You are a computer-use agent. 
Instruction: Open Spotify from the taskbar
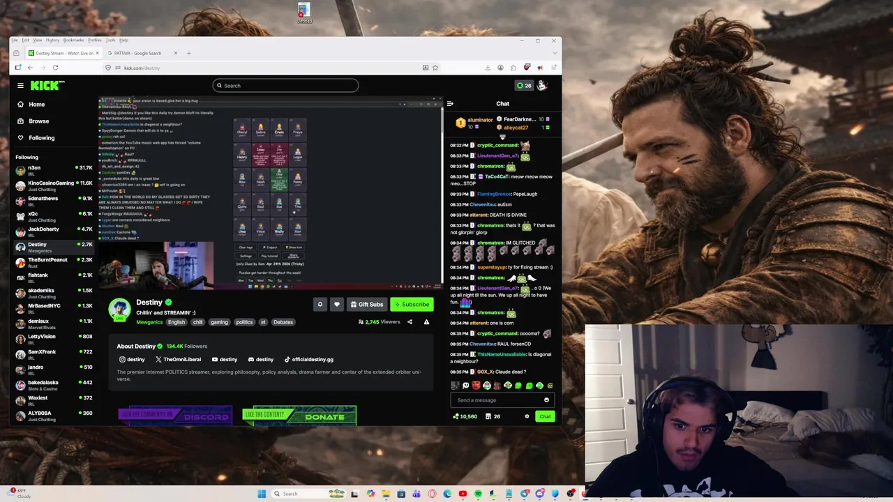pyautogui.click(x=478, y=494)
